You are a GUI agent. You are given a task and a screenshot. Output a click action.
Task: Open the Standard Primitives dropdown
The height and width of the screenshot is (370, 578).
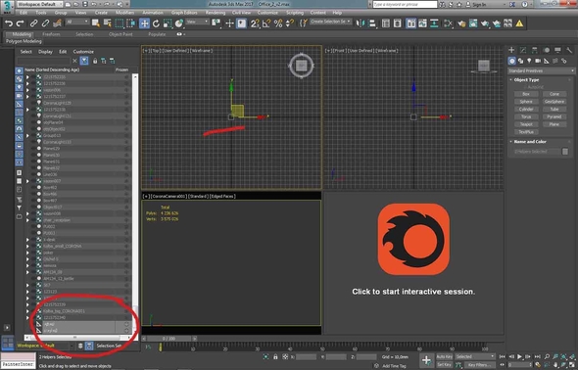pyautogui.click(x=541, y=70)
